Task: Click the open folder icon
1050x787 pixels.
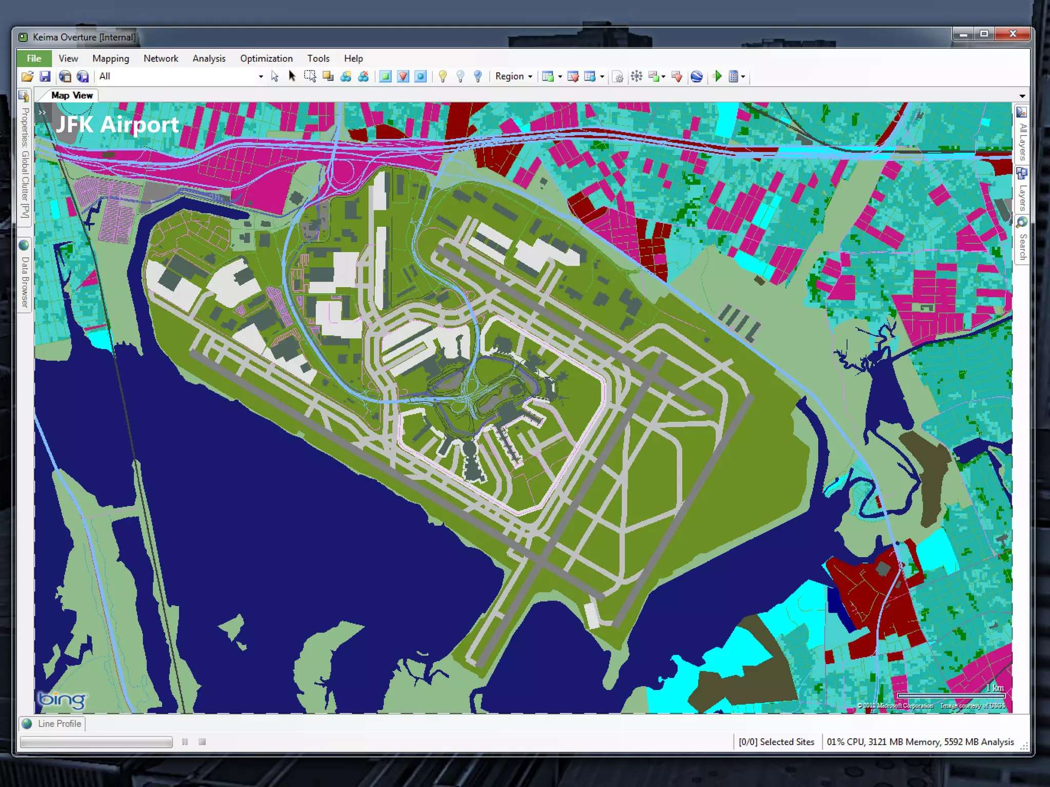Action: pyautogui.click(x=27, y=76)
